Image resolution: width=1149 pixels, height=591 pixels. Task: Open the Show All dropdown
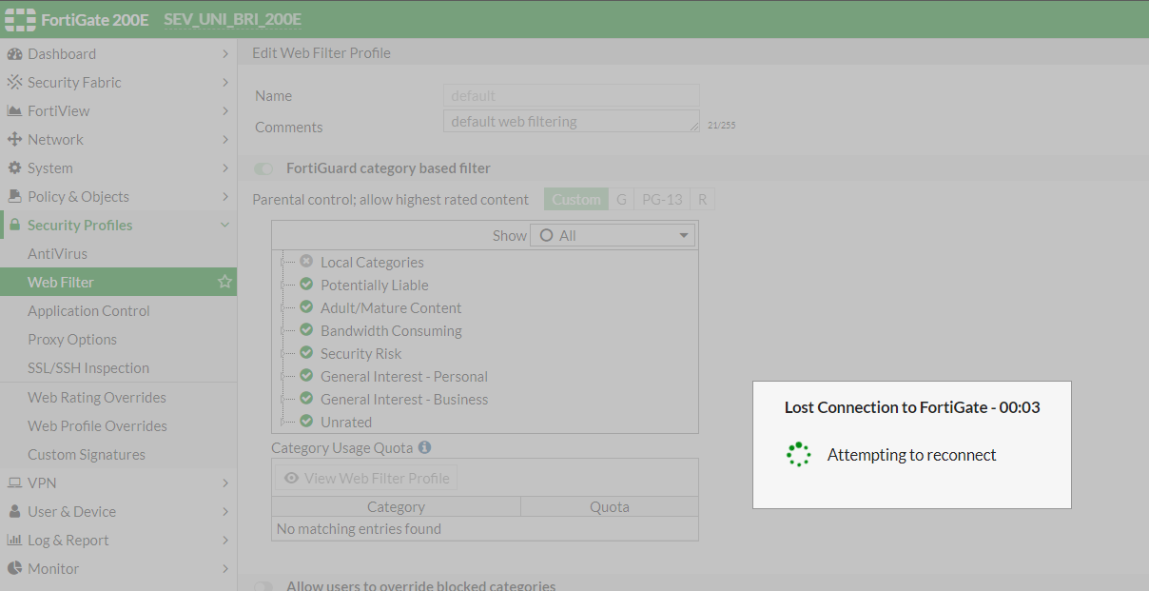(612, 235)
